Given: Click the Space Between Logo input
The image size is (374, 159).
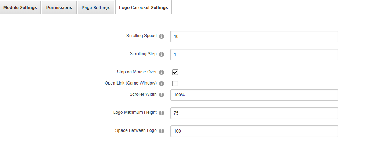Looking at the screenshot, I should pos(254,131).
